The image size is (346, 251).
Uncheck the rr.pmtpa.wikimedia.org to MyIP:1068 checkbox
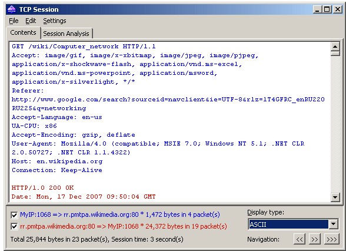[14, 226]
